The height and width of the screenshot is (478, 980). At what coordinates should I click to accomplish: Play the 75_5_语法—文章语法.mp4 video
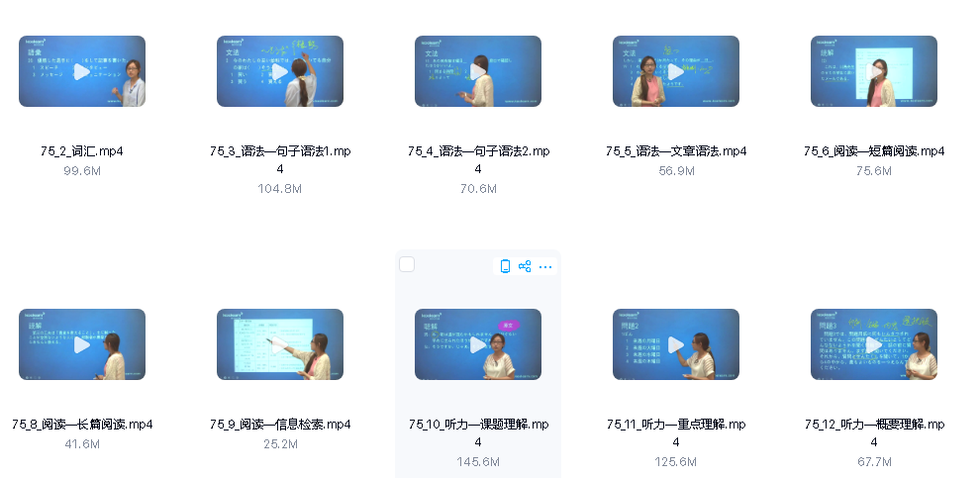pos(676,71)
